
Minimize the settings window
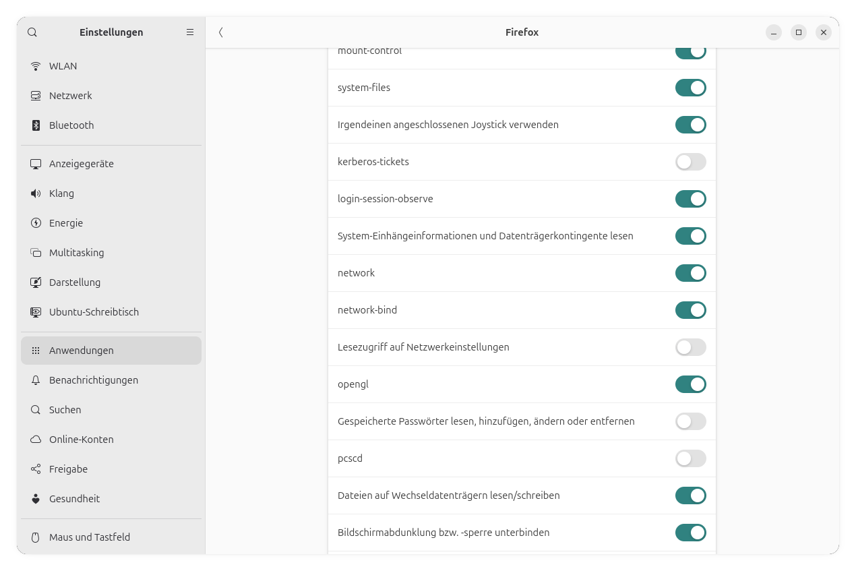[774, 32]
